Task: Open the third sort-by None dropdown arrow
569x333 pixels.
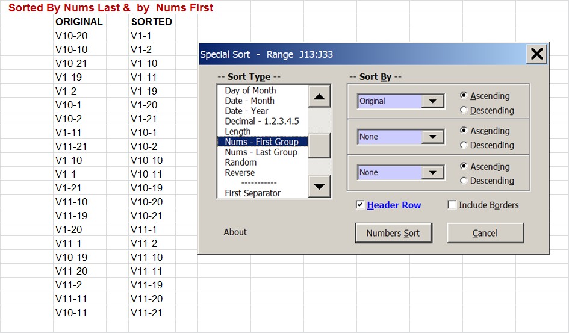Action: (432, 172)
